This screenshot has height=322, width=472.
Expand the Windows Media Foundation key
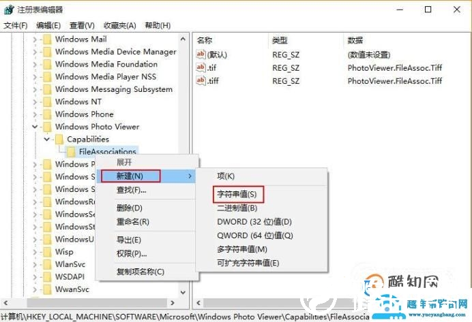pyautogui.click(x=35, y=64)
